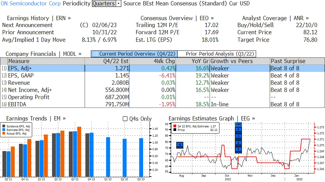Click the Past Surprise column header
The width and height of the screenshot is (325, 182).
pos(297,61)
